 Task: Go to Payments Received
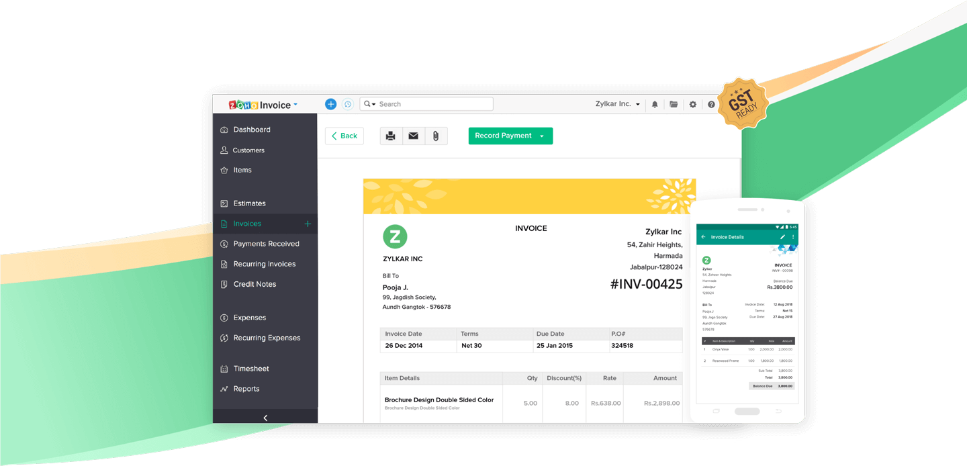coord(265,244)
